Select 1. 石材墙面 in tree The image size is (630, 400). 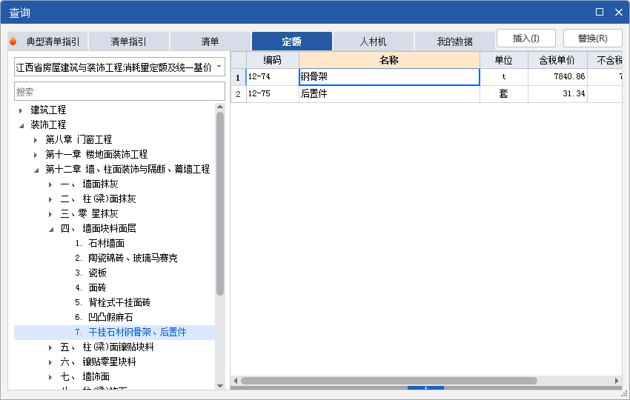click(x=99, y=244)
